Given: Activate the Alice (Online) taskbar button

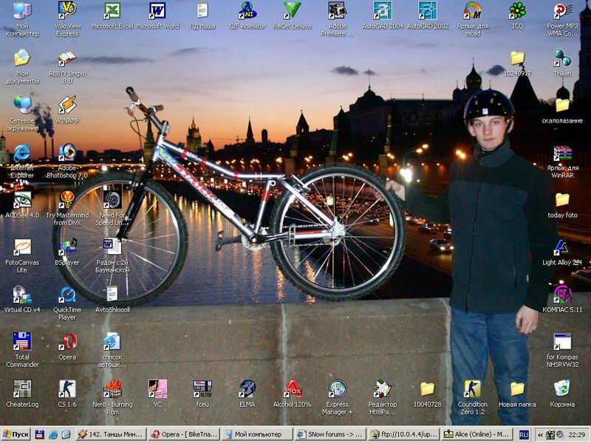Looking at the screenshot, I should coord(480,435).
